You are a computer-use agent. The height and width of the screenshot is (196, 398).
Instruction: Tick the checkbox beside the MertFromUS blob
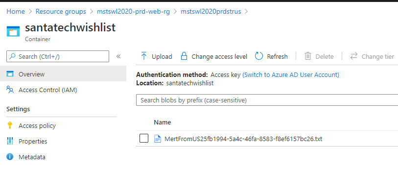[x=144, y=139]
